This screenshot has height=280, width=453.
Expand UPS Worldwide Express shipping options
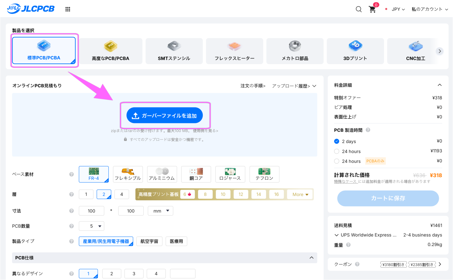point(337,235)
